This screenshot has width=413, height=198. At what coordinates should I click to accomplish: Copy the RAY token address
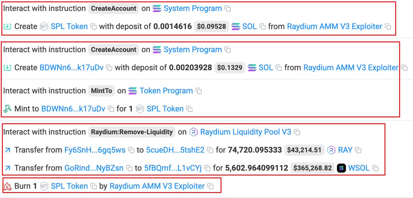click(358, 150)
